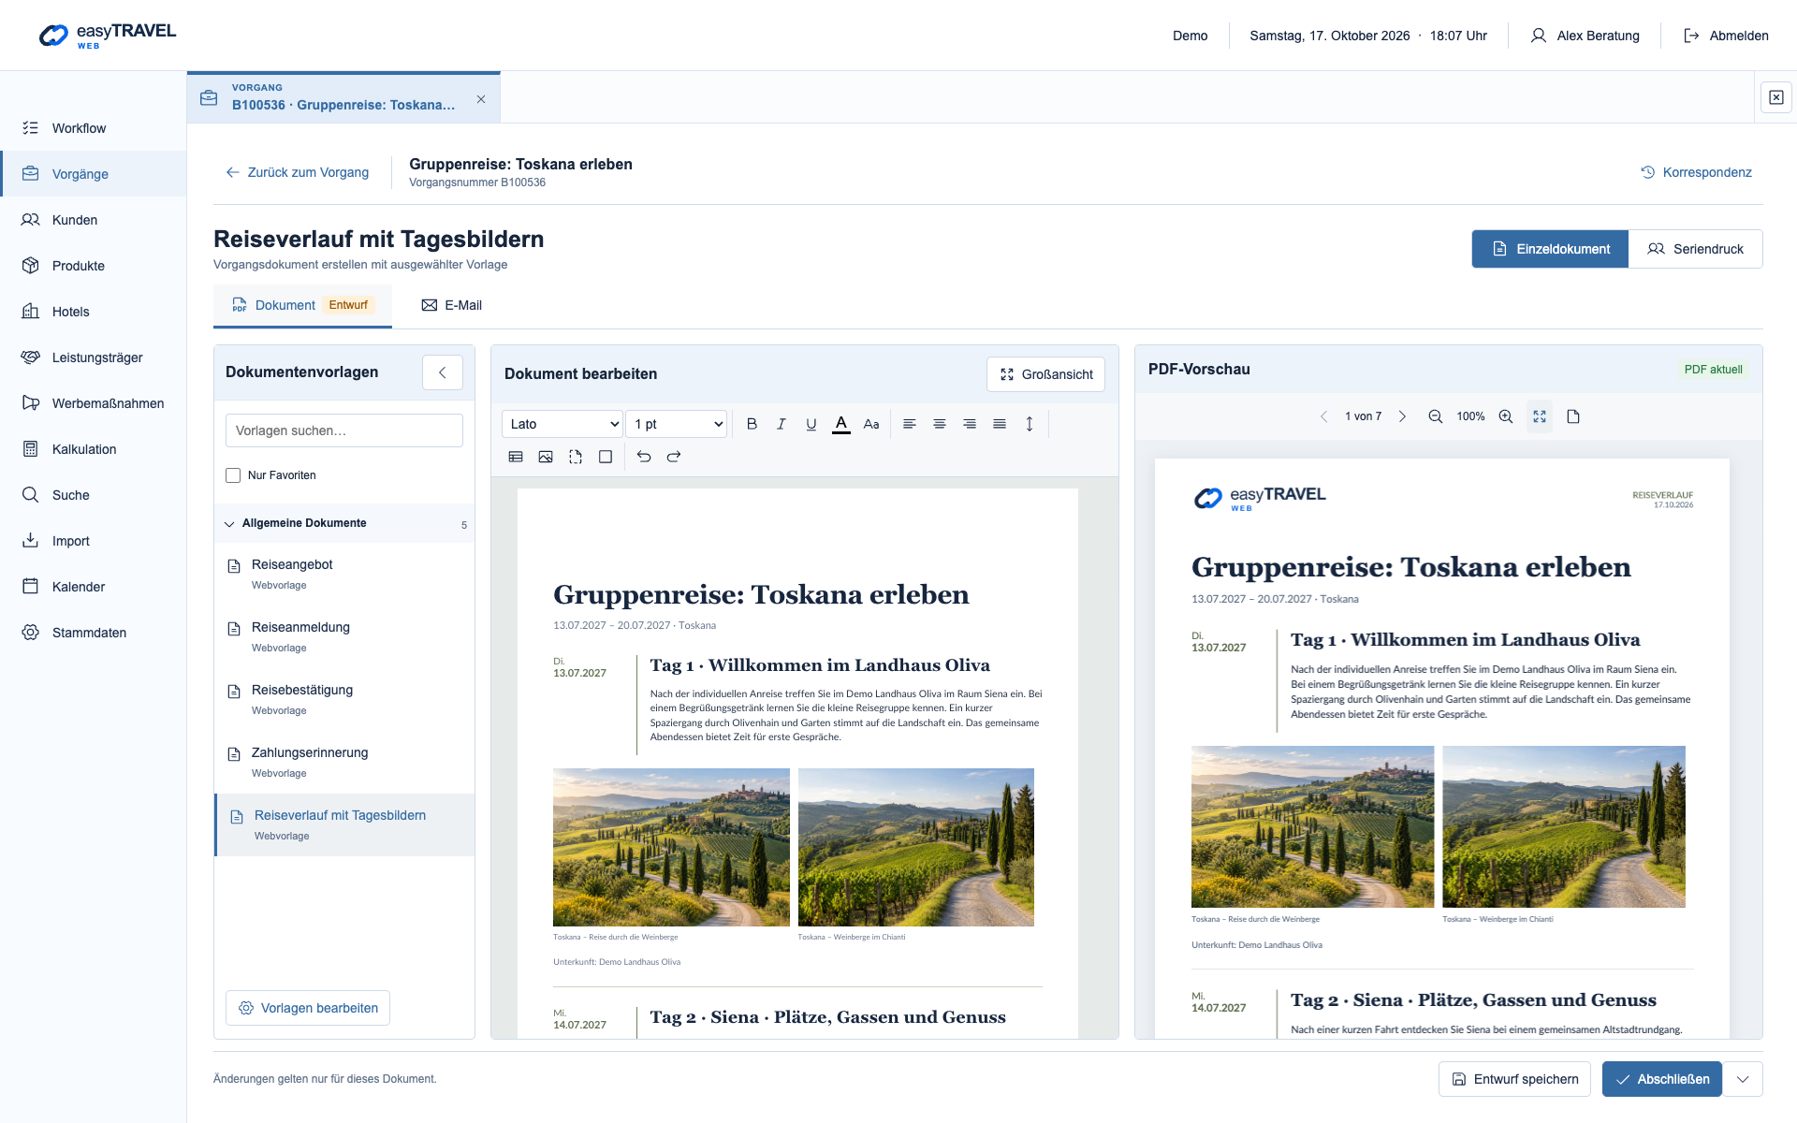Close the B100536 Vorgang tab

pos(481,99)
